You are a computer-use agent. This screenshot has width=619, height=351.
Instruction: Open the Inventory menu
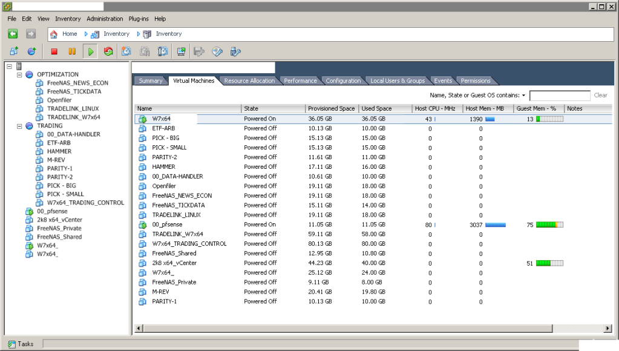(68, 19)
